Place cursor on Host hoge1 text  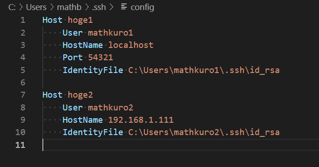(67, 20)
